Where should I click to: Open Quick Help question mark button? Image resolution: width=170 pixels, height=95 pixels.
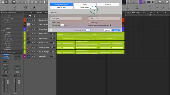(x=10, y=2)
